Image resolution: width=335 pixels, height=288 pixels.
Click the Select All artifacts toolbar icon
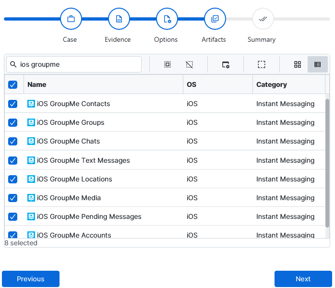click(167, 64)
